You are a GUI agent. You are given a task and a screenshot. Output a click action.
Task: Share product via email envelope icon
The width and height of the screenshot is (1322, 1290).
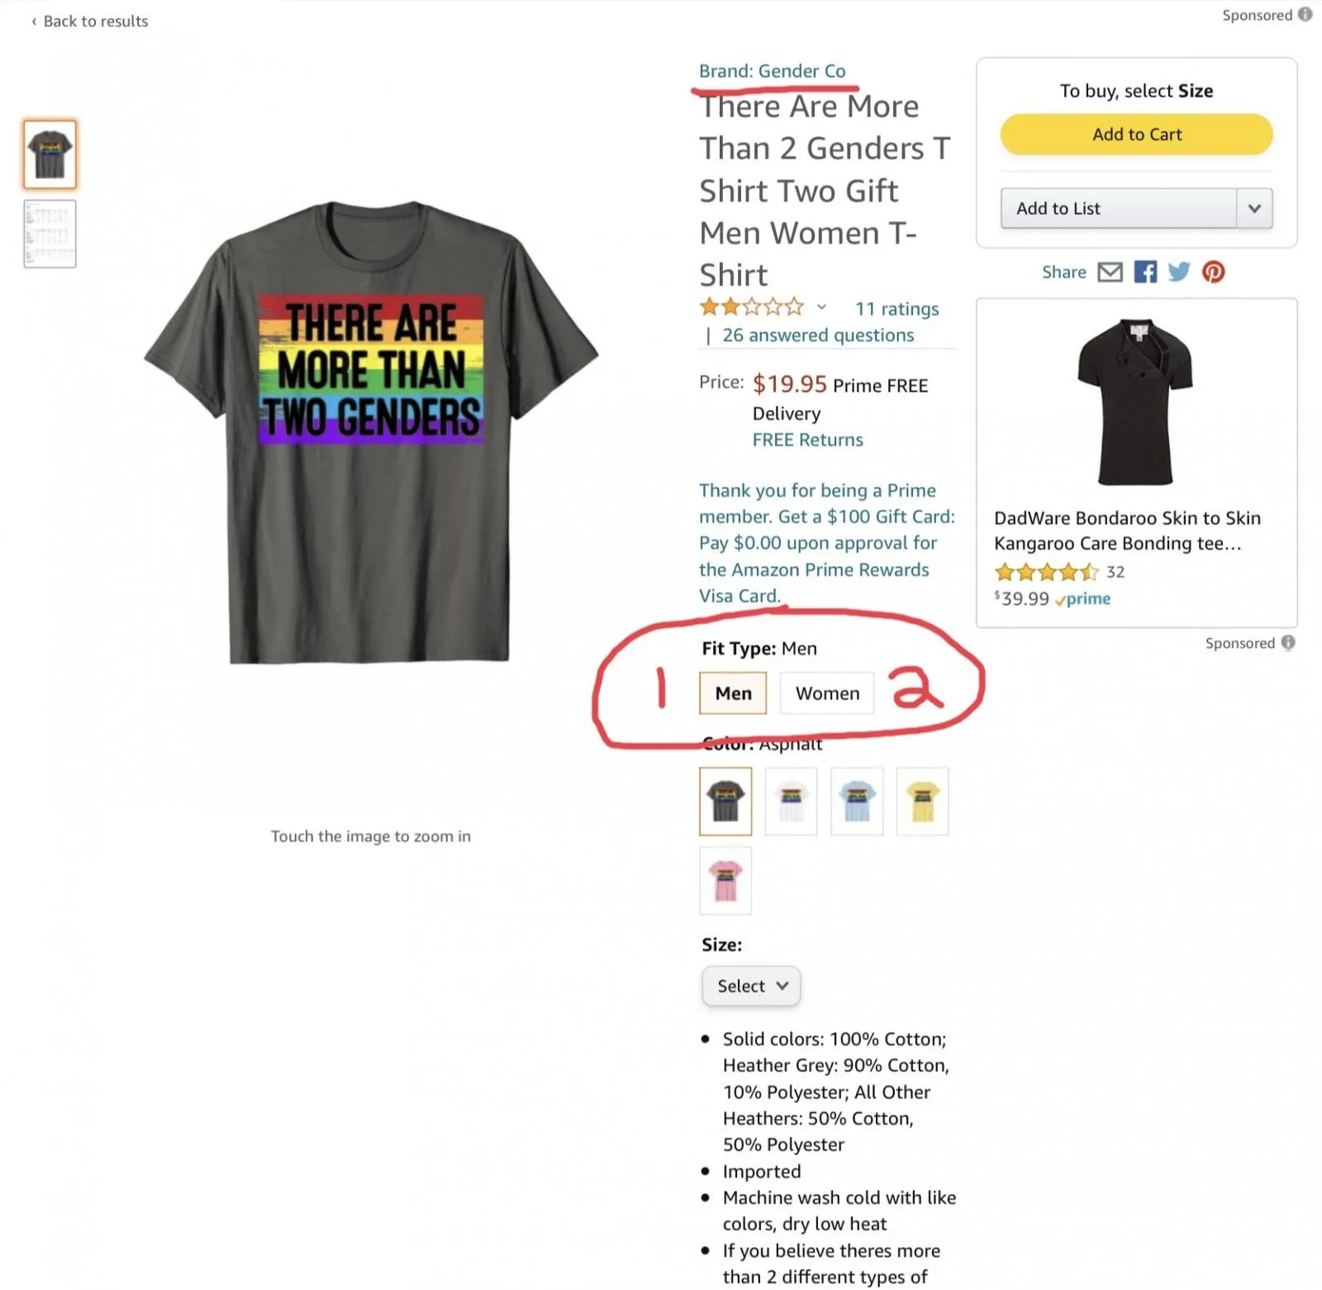[x=1110, y=272]
